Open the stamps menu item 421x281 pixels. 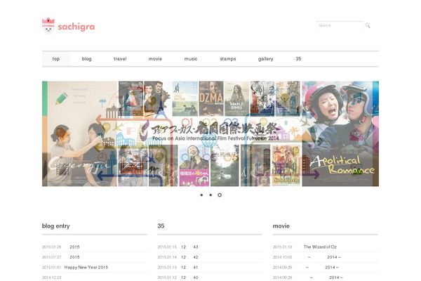click(x=228, y=59)
